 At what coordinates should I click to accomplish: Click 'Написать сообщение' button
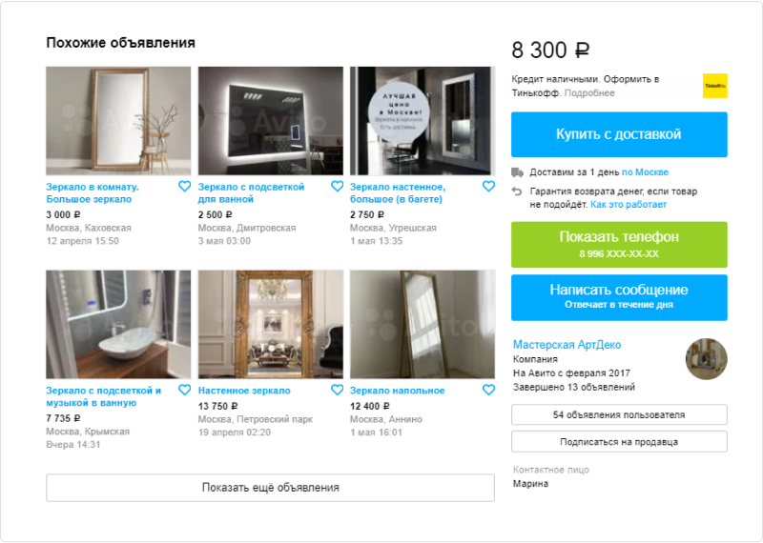pyautogui.click(x=619, y=297)
